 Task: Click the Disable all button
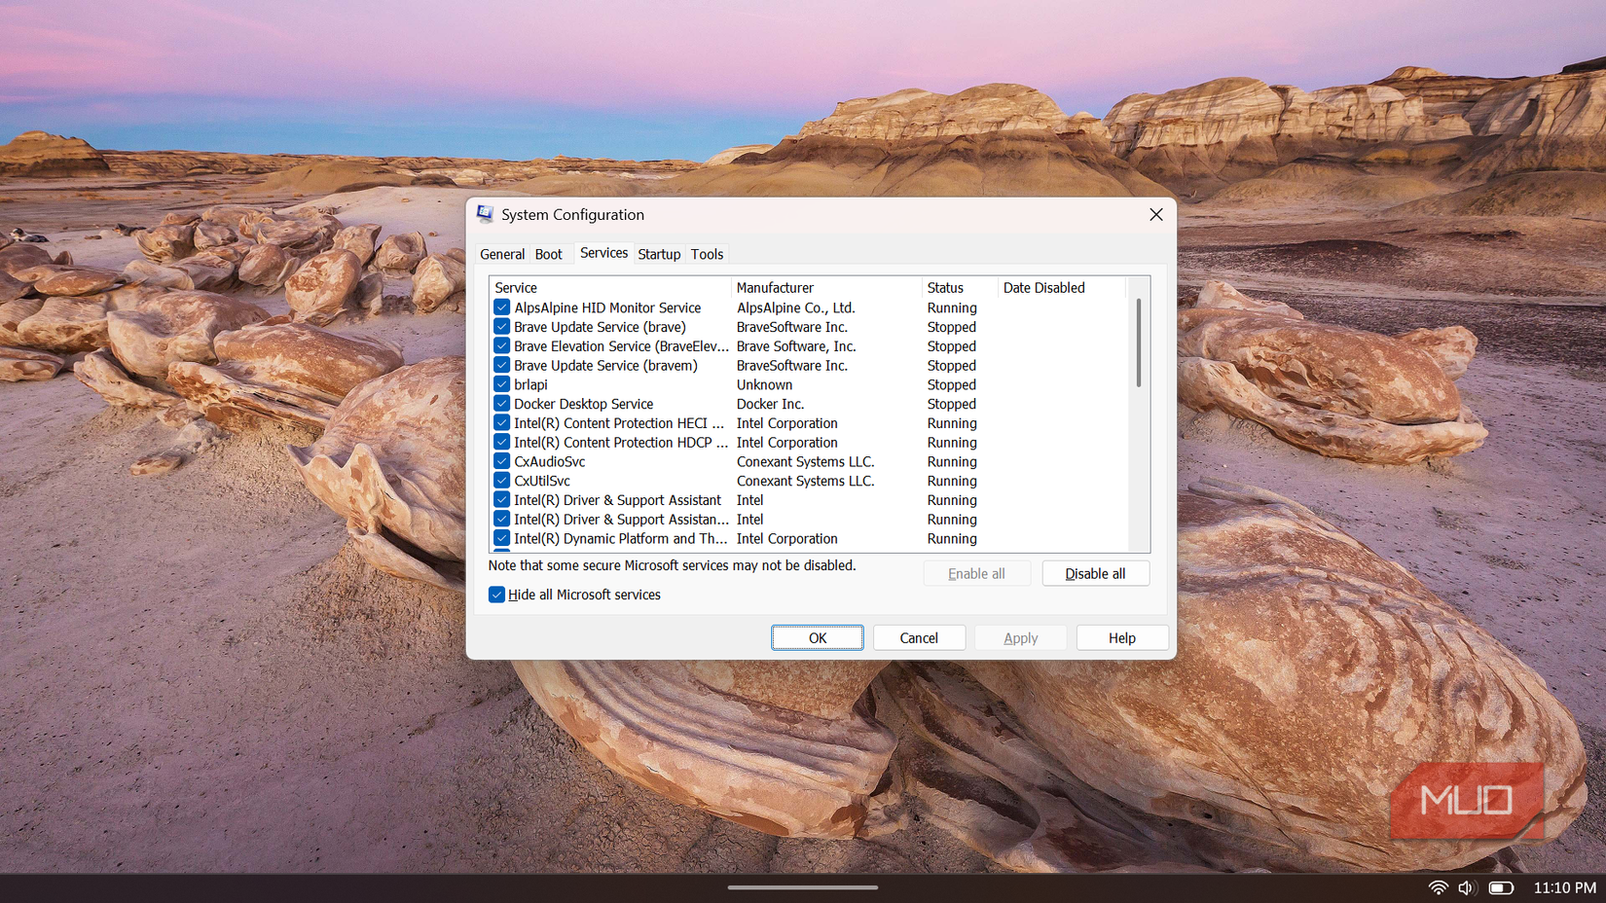coord(1095,573)
